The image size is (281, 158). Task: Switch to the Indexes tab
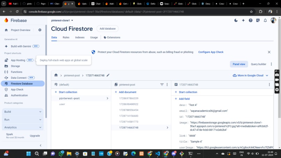tap(80, 37)
